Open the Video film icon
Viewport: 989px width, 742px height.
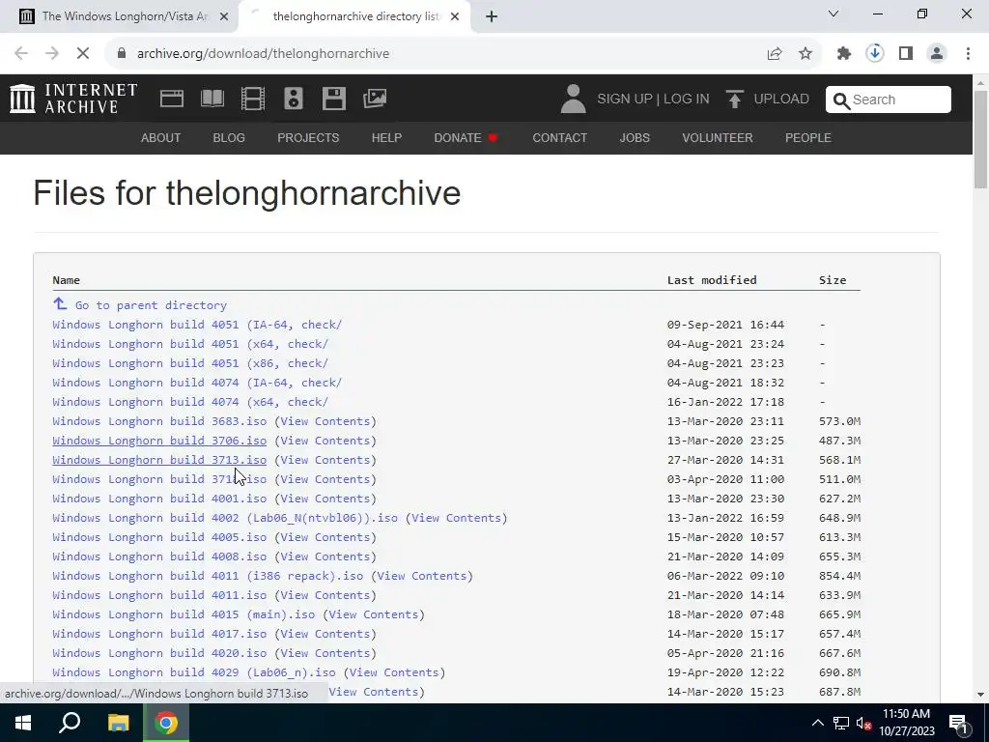253,99
